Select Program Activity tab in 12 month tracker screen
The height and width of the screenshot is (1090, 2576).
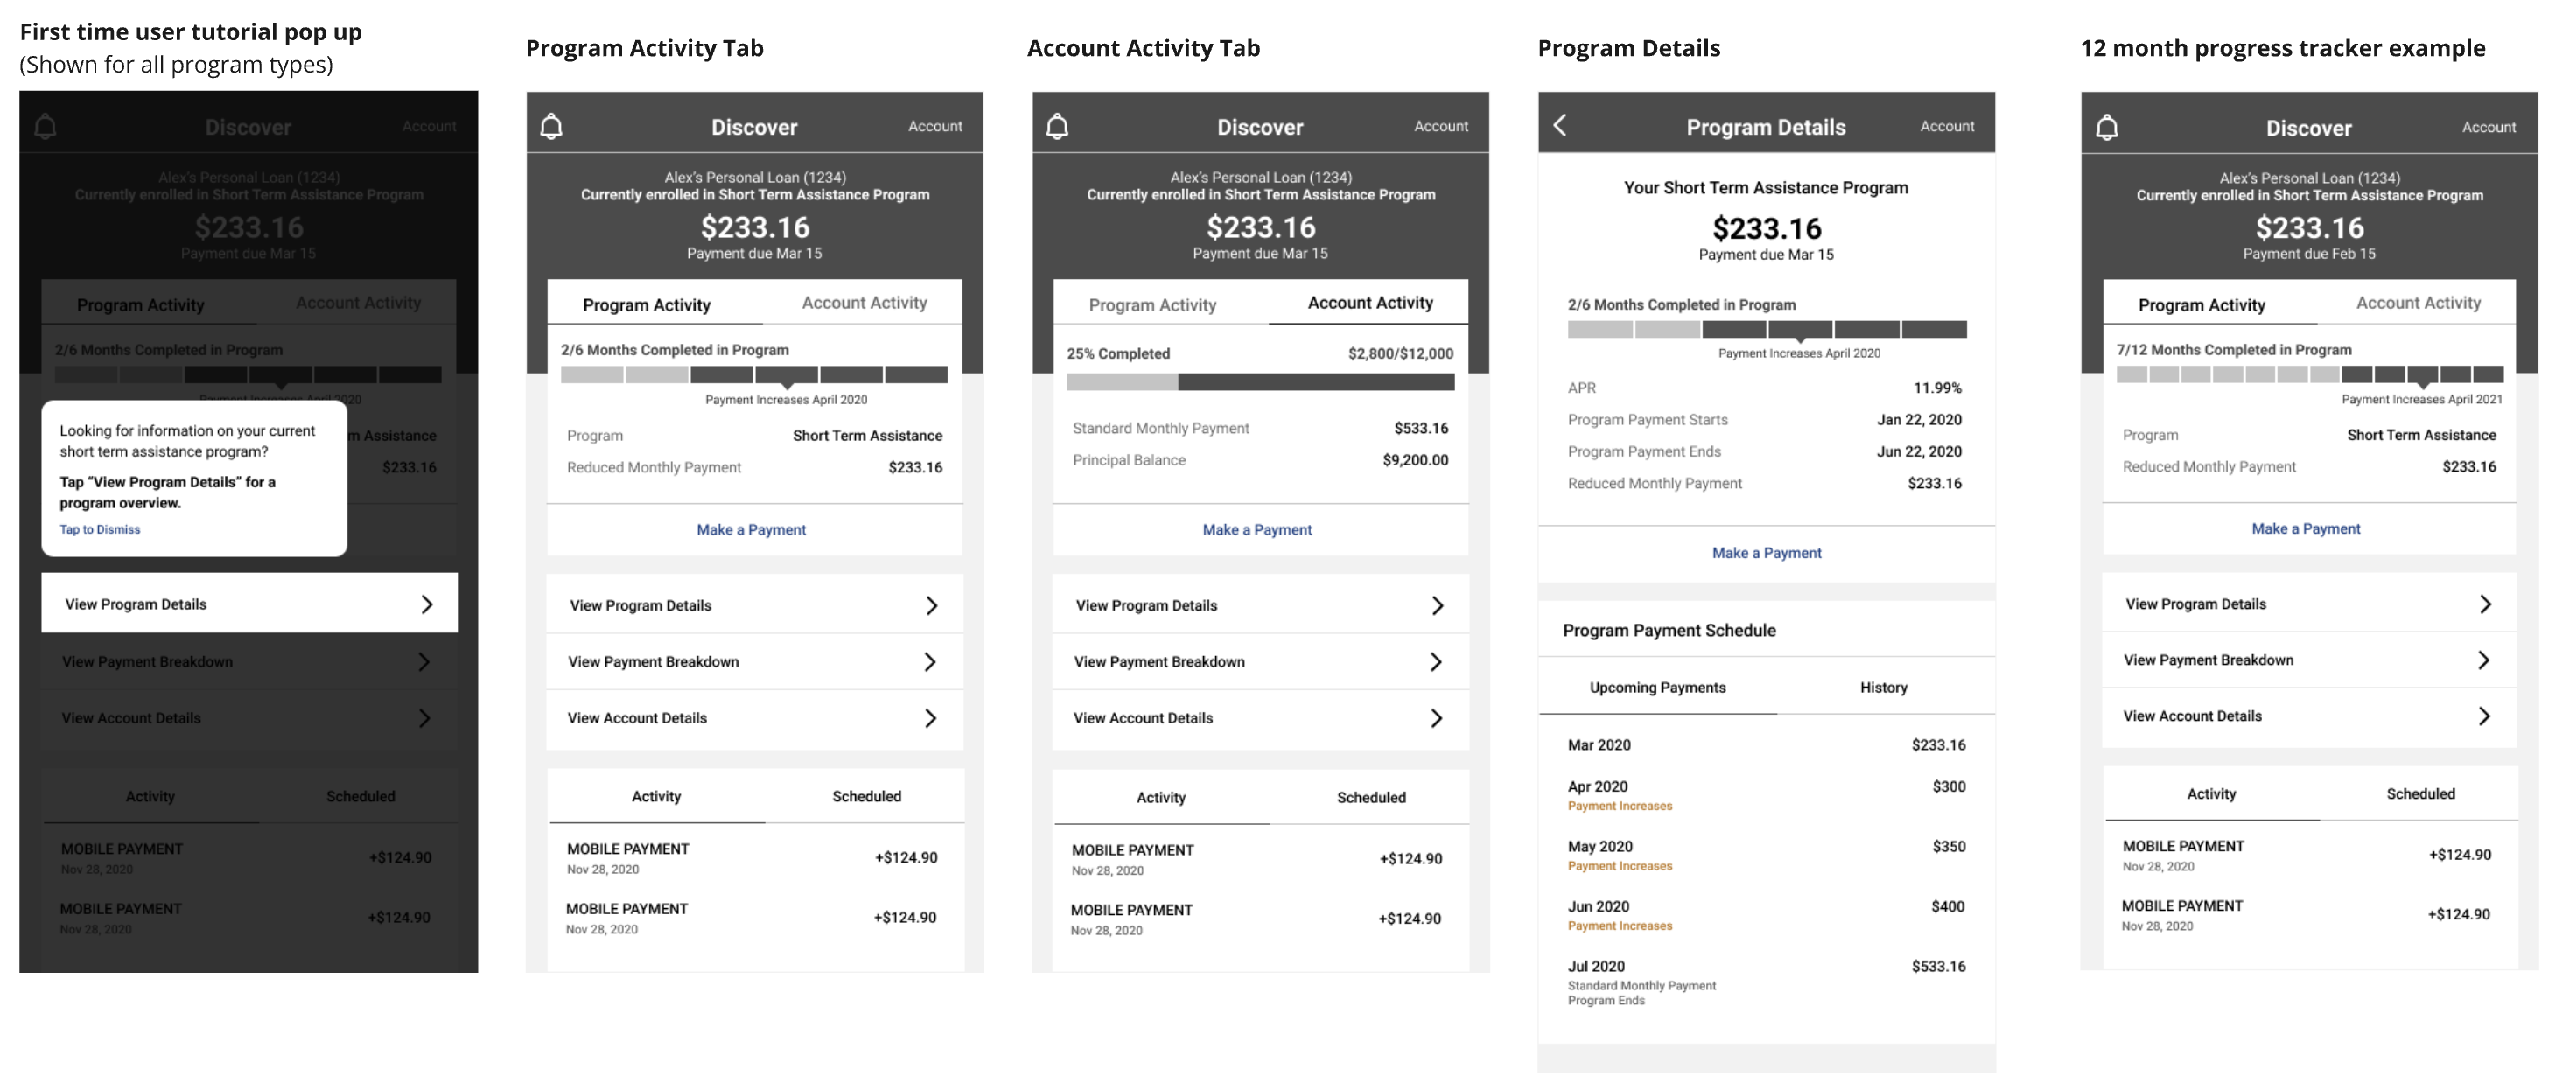2202,304
